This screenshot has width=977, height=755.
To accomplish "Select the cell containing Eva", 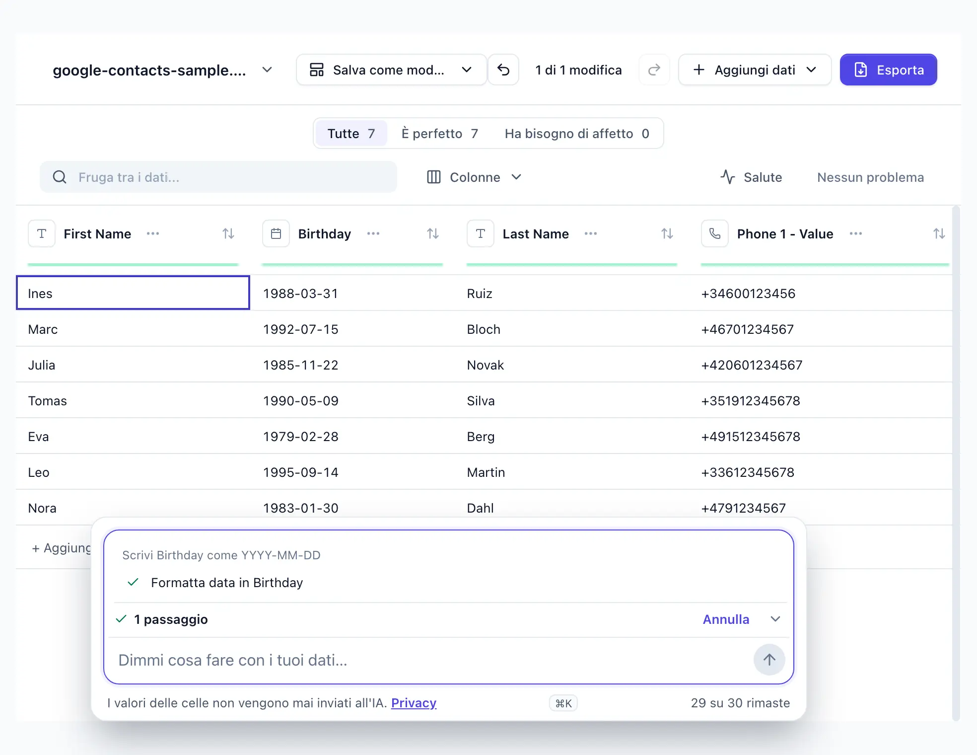I will [133, 436].
